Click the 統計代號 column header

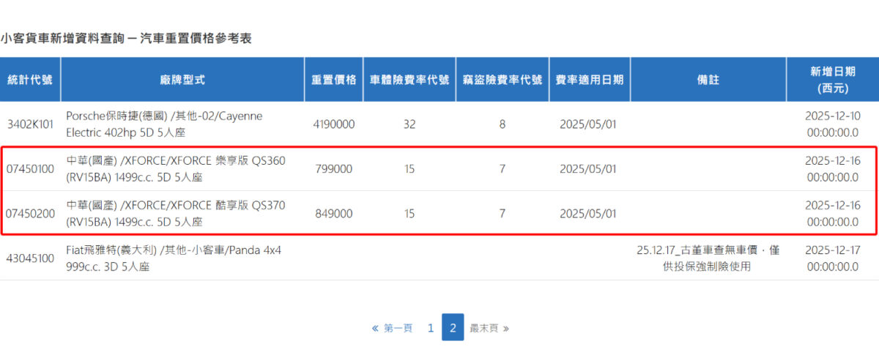click(30, 80)
